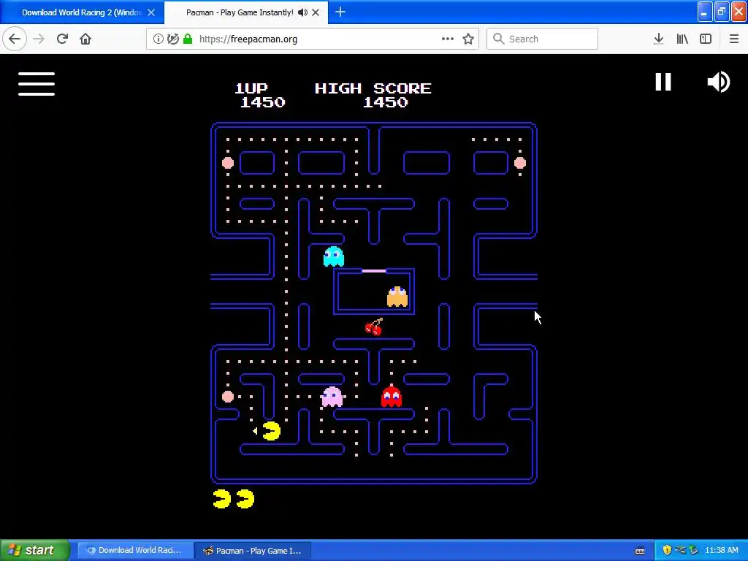Mute the Pacman tab audio icon
This screenshot has height=561, width=748.
click(x=302, y=12)
